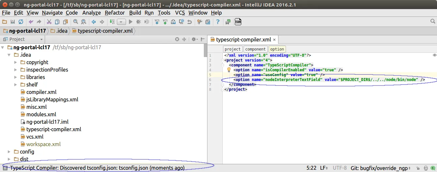Screen dimensions: 437x172
Task: Click the Help question mark icon
Action: 218,22
